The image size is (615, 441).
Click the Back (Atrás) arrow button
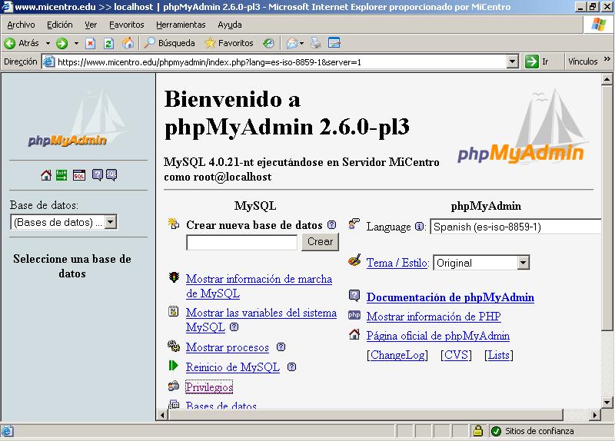click(x=22, y=43)
